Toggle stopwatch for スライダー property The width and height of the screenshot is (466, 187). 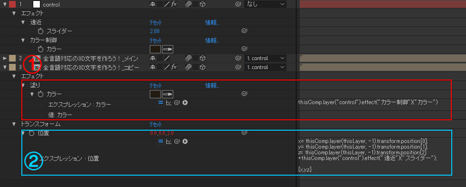tap(41, 31)
